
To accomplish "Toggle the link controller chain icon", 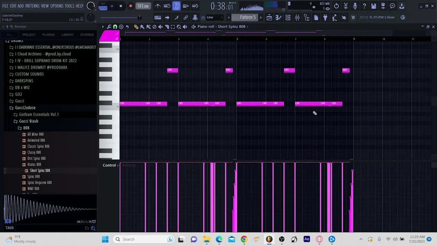I will click(x=186, y=17).
